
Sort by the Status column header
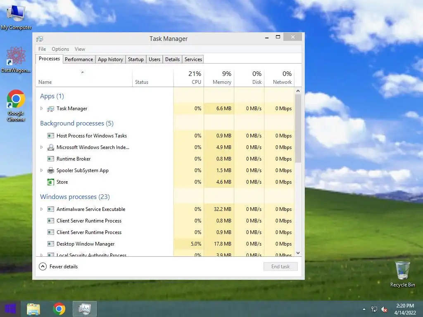[153, 78]
